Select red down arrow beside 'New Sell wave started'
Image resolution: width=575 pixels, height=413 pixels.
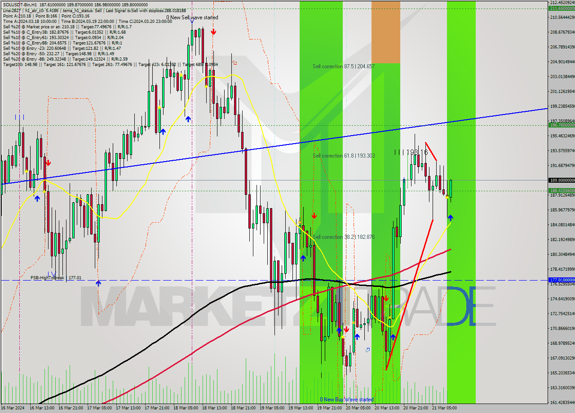click(x=213, y=32)
